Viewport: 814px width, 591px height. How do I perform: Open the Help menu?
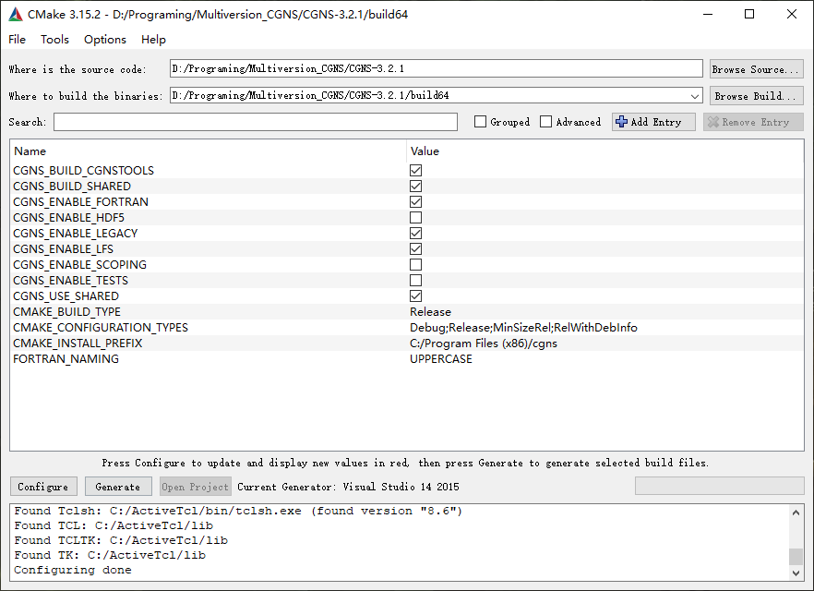(153, 40)
